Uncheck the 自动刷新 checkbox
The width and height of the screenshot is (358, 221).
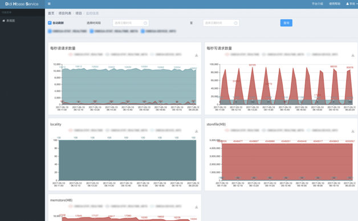(x=50, y=23)
